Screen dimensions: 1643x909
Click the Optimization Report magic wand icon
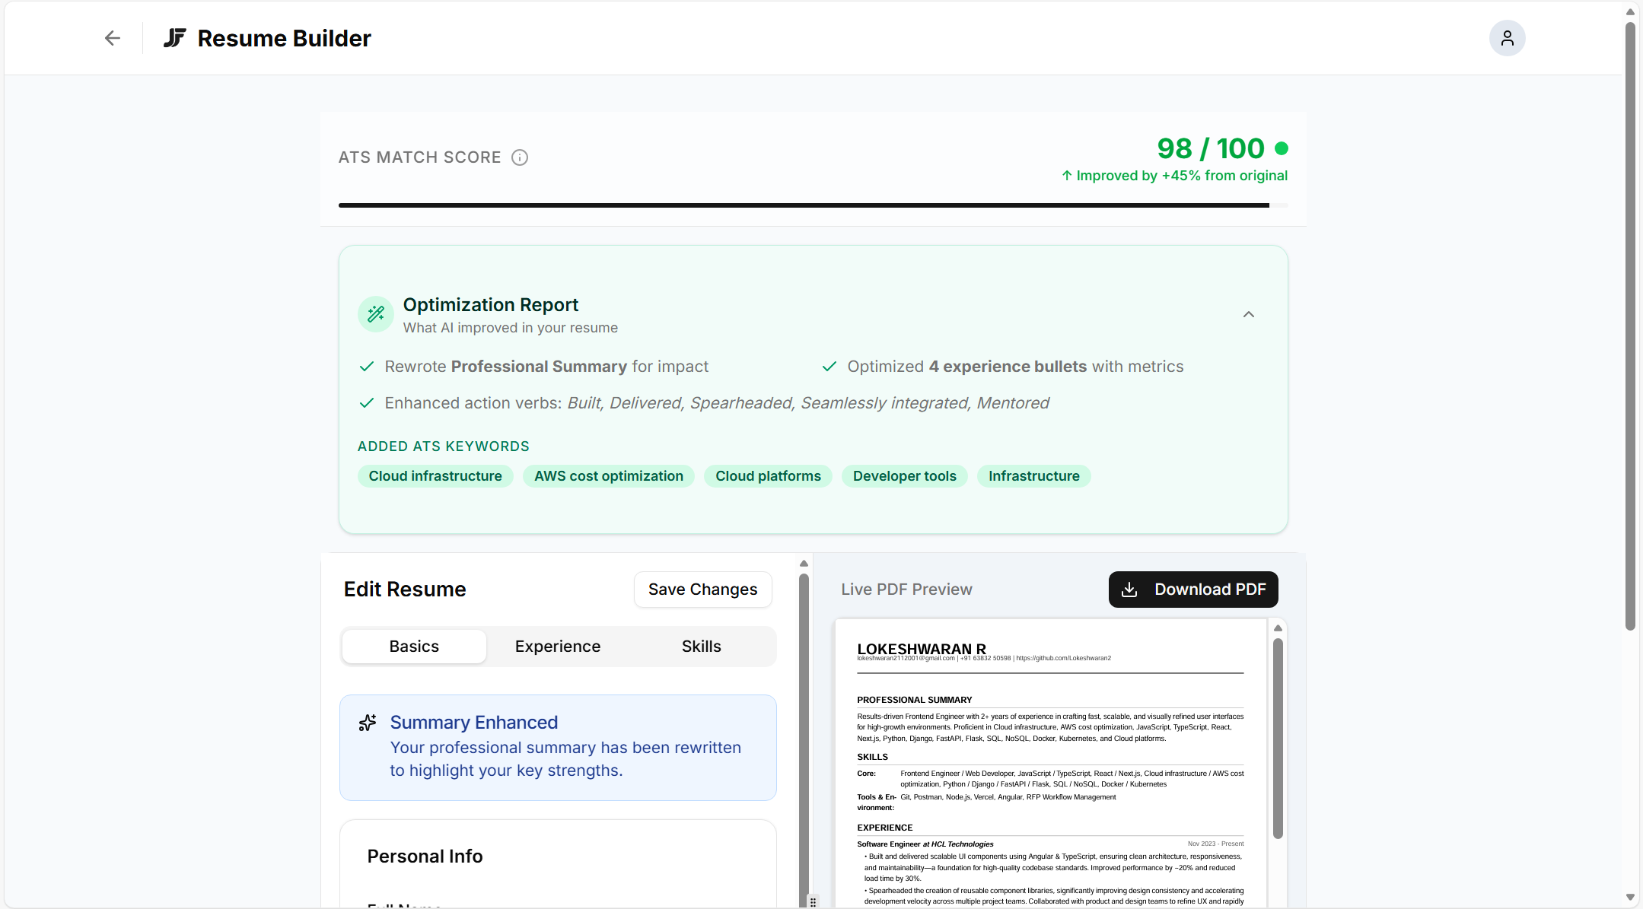(x=375, y=313)
